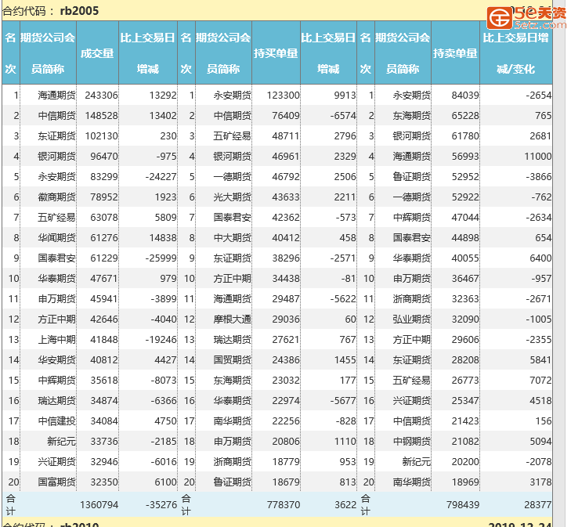Click 国富期货 in rank 20 row
The image size is (571, 527).
pos(56,482)
